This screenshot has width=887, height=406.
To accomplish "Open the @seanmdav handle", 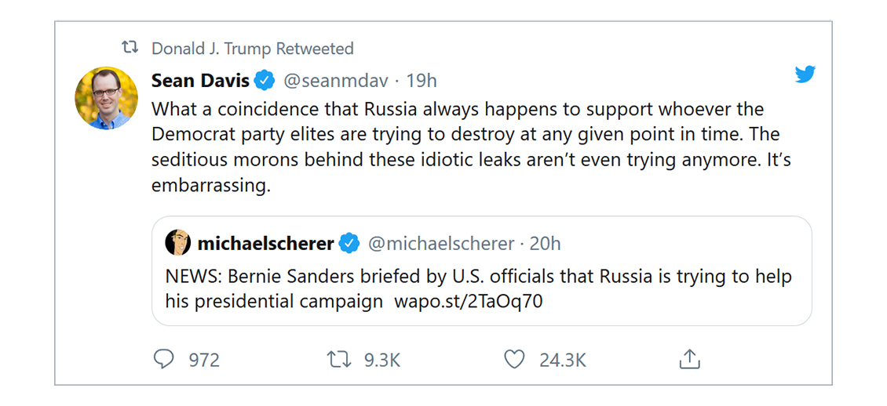I will point(334,80).
